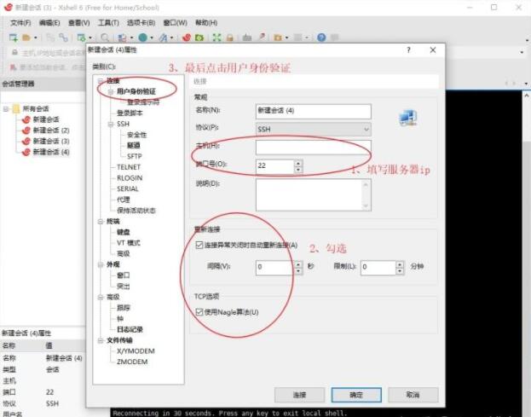This screenshot has height=417, width=531.
Task: Click the 主机(H) host input field
Action: point(314,148)
